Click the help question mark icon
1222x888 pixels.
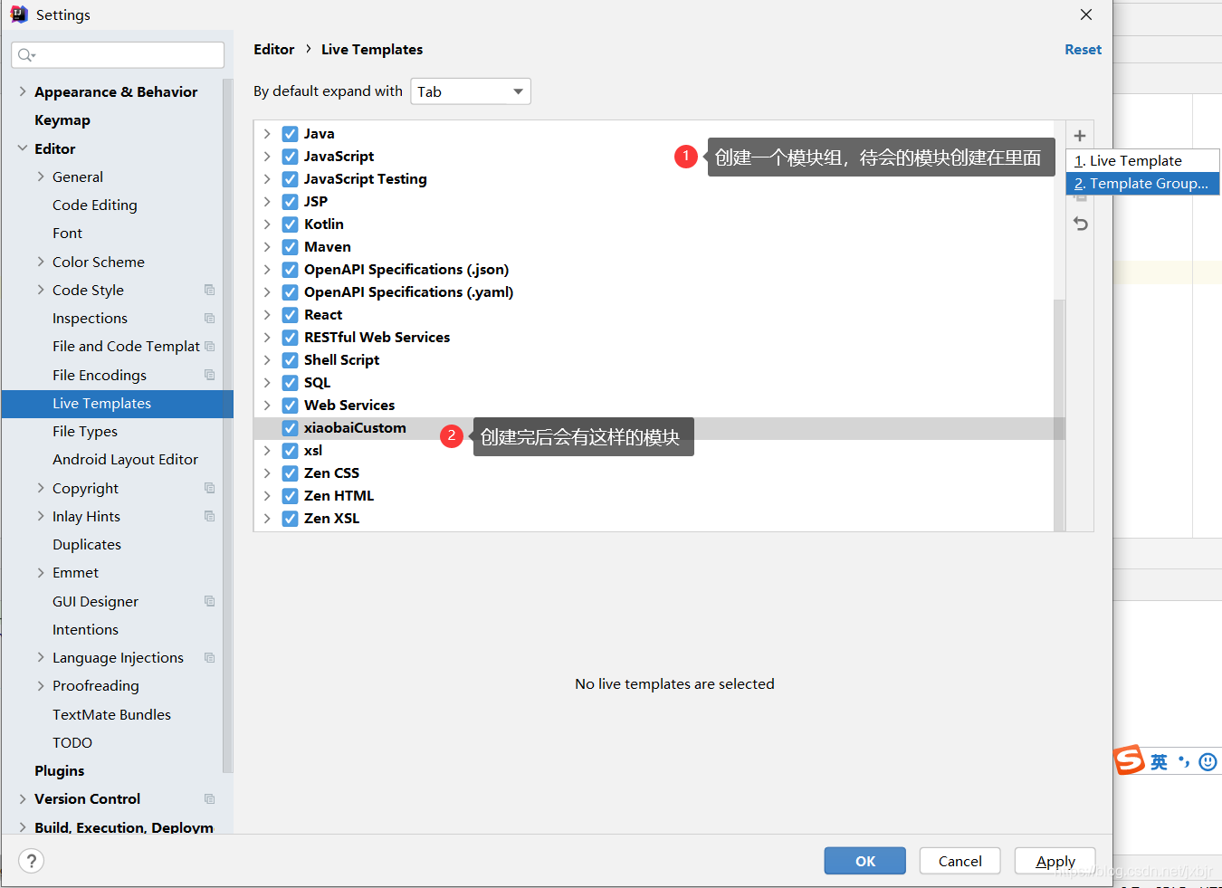31,861
